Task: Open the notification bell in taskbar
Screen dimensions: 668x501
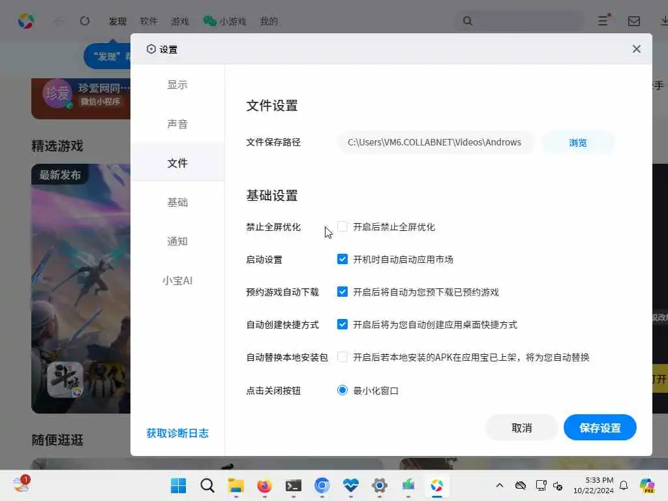Action: coord(624,485)
